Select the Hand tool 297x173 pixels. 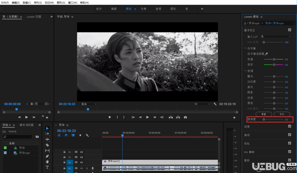click(47, 162)
